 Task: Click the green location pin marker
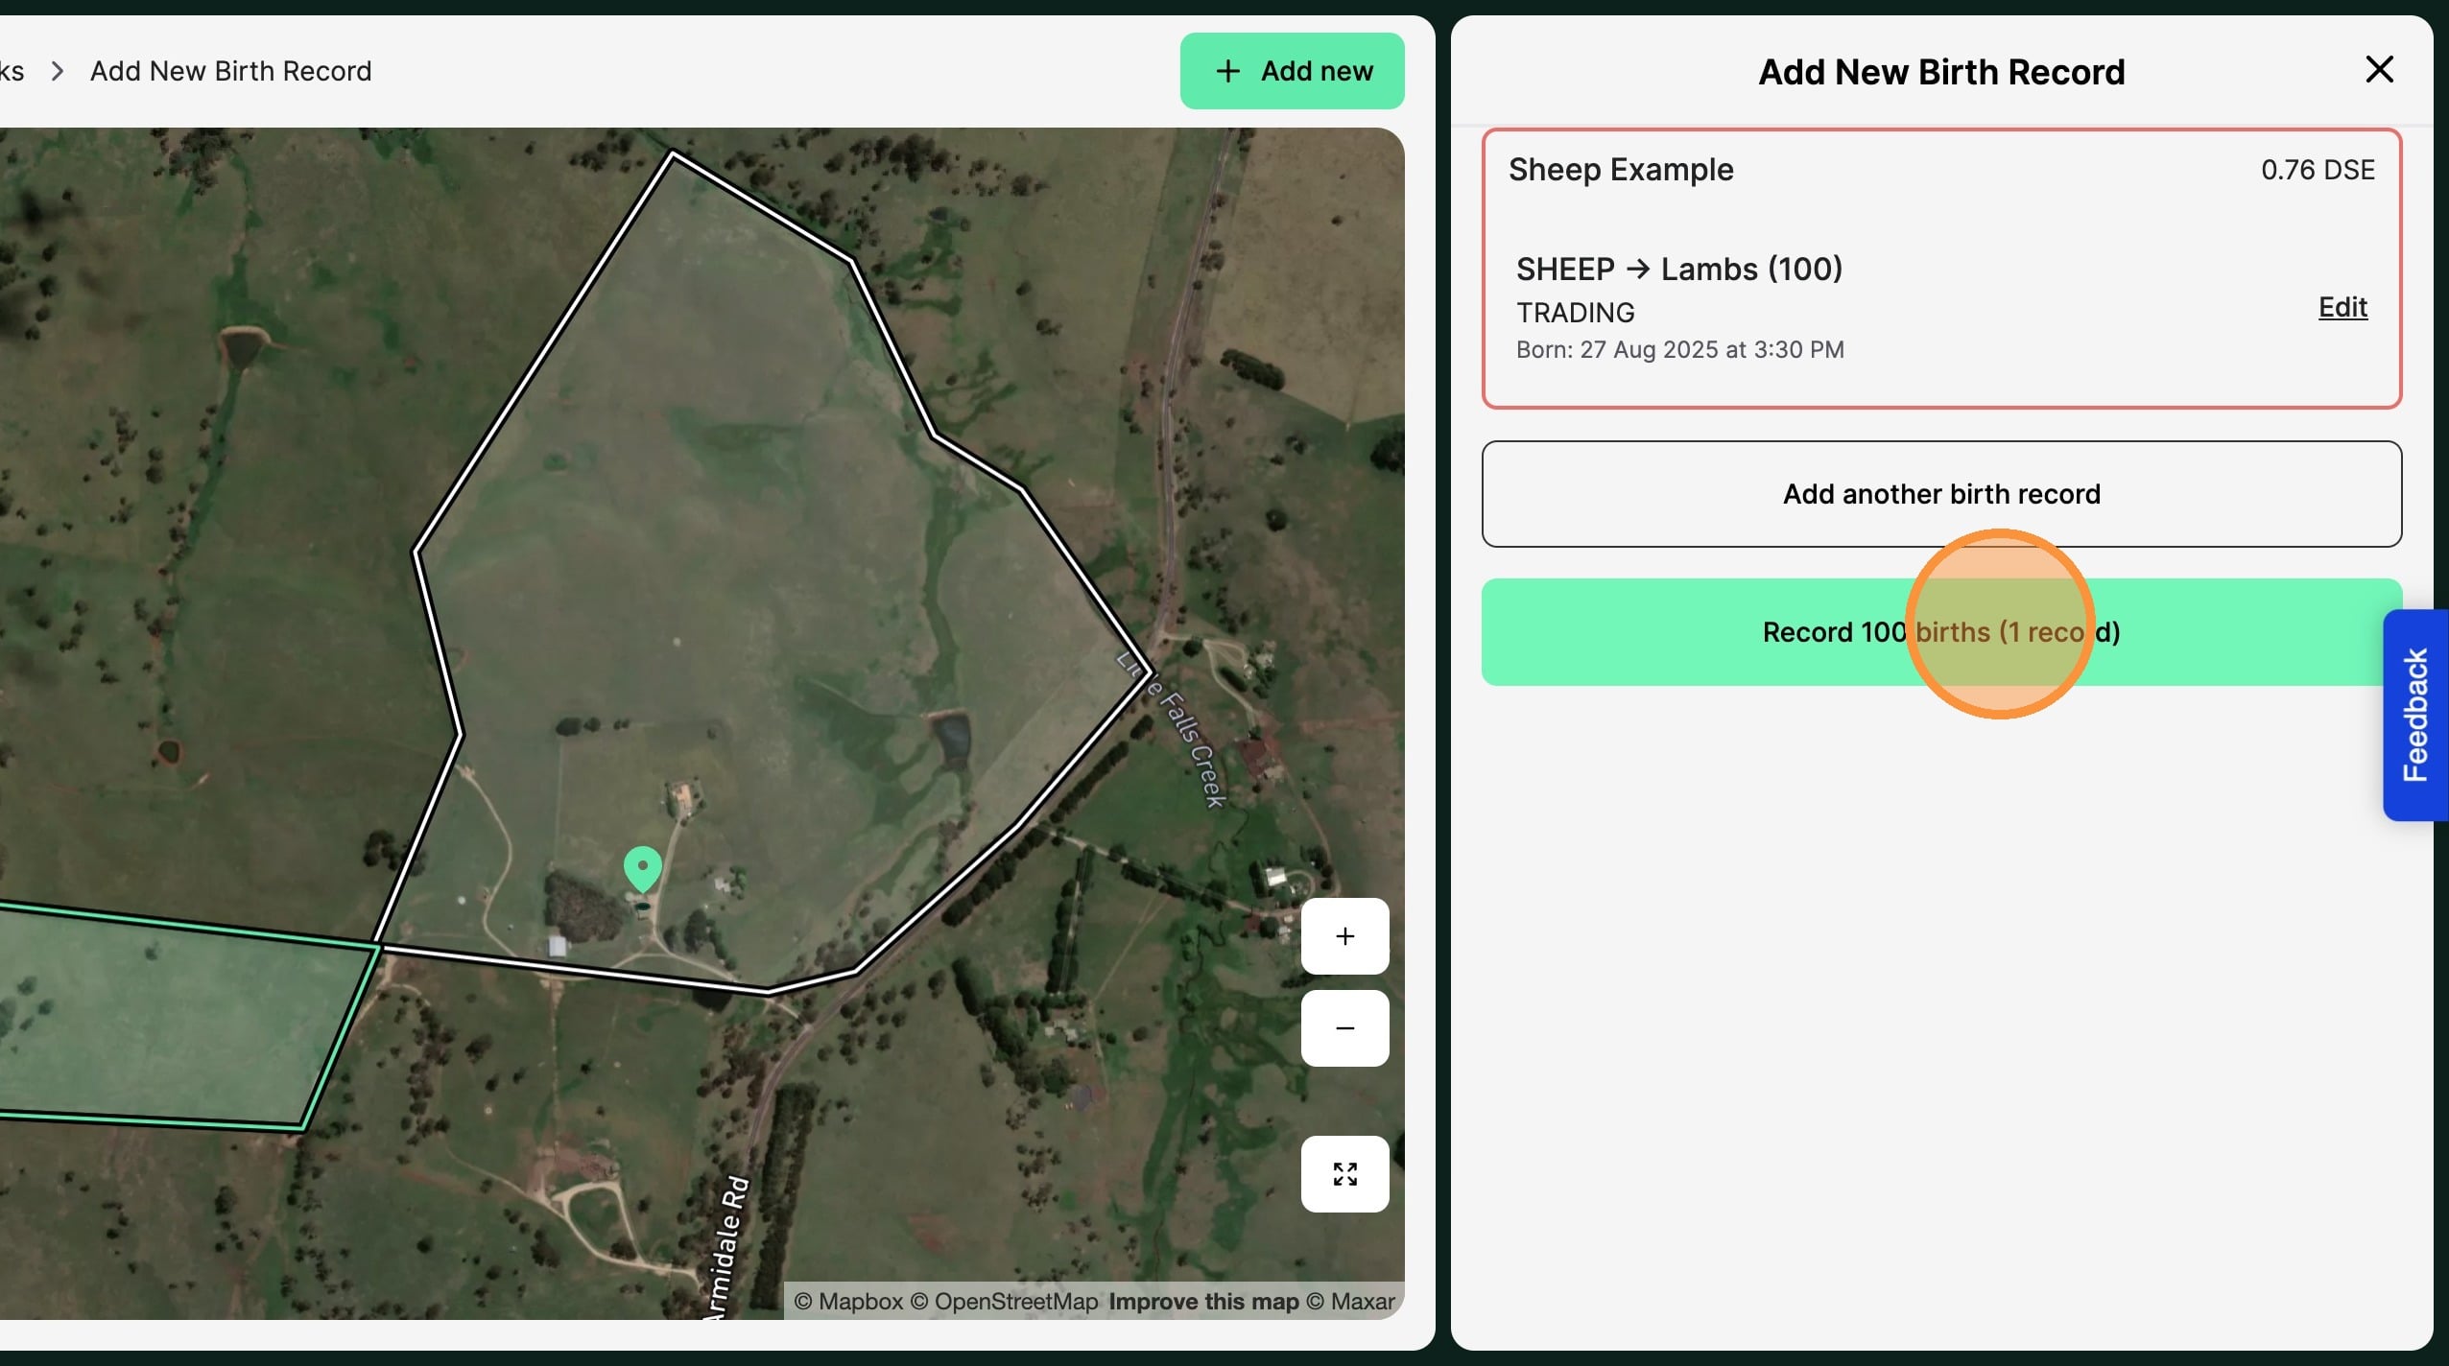pos(642,868)
